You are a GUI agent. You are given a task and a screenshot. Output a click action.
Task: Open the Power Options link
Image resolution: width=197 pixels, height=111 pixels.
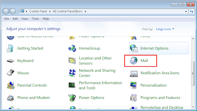91,98
